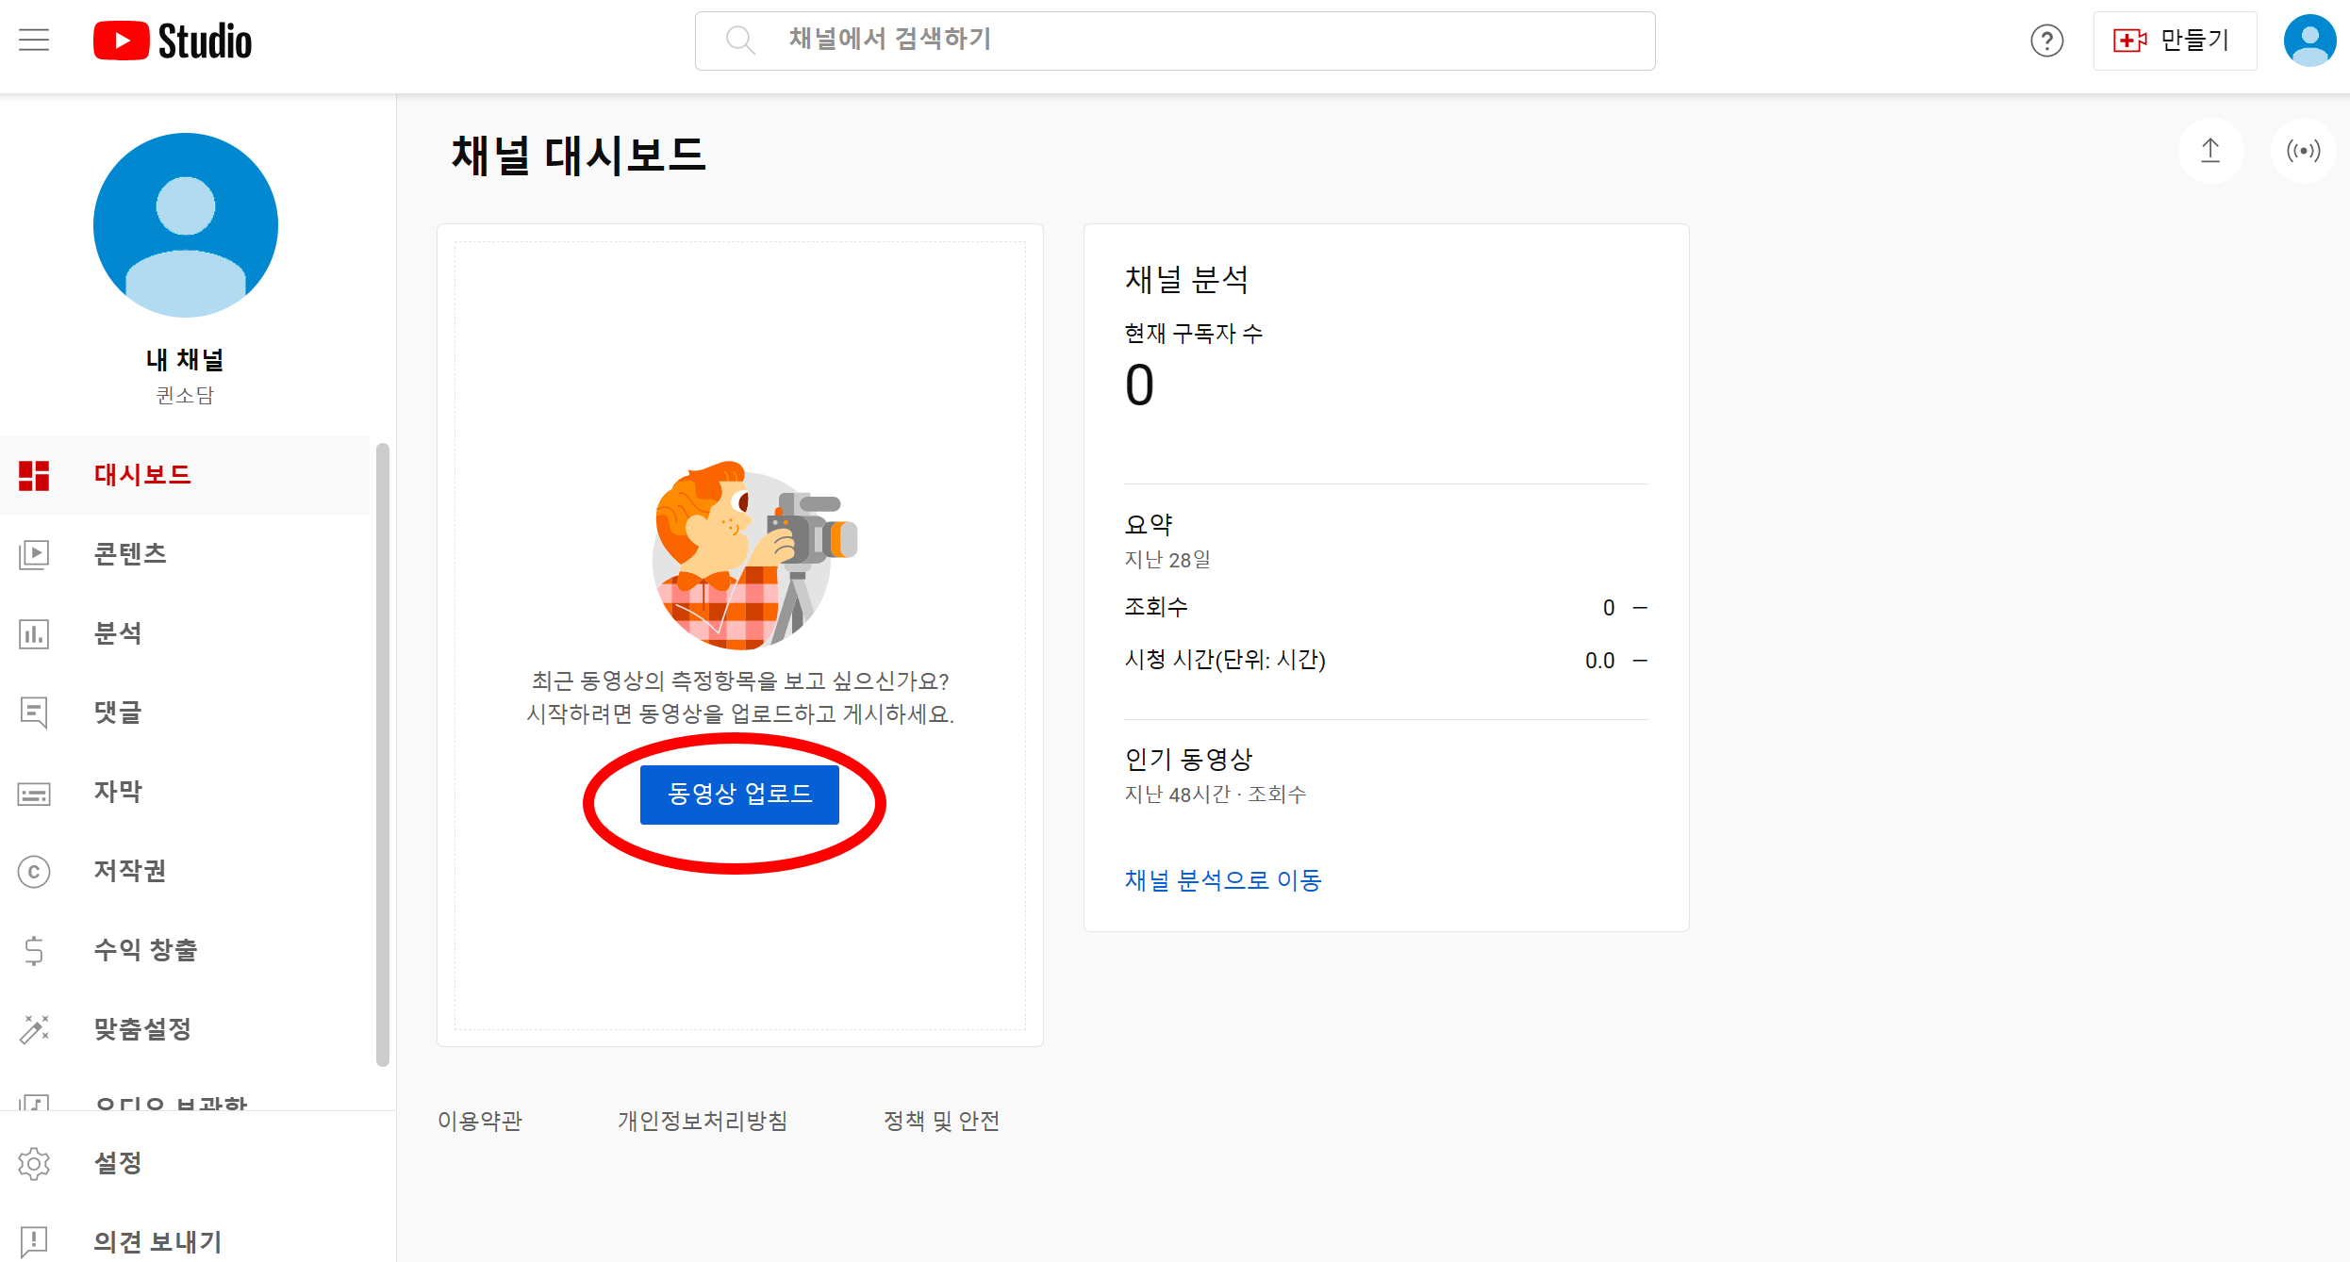Open the help question mark icon
This screenshot has height=1262, width=2350.
coord(2046,41)
